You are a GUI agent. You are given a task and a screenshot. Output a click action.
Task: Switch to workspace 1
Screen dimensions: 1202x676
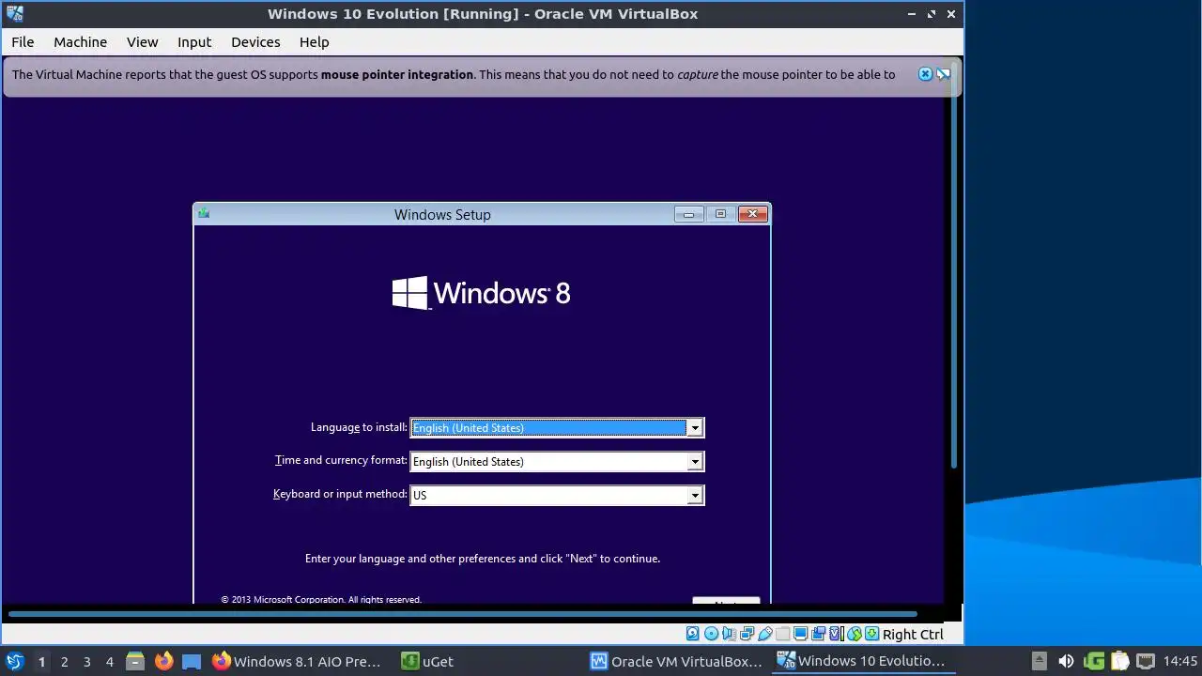point(41,661)
